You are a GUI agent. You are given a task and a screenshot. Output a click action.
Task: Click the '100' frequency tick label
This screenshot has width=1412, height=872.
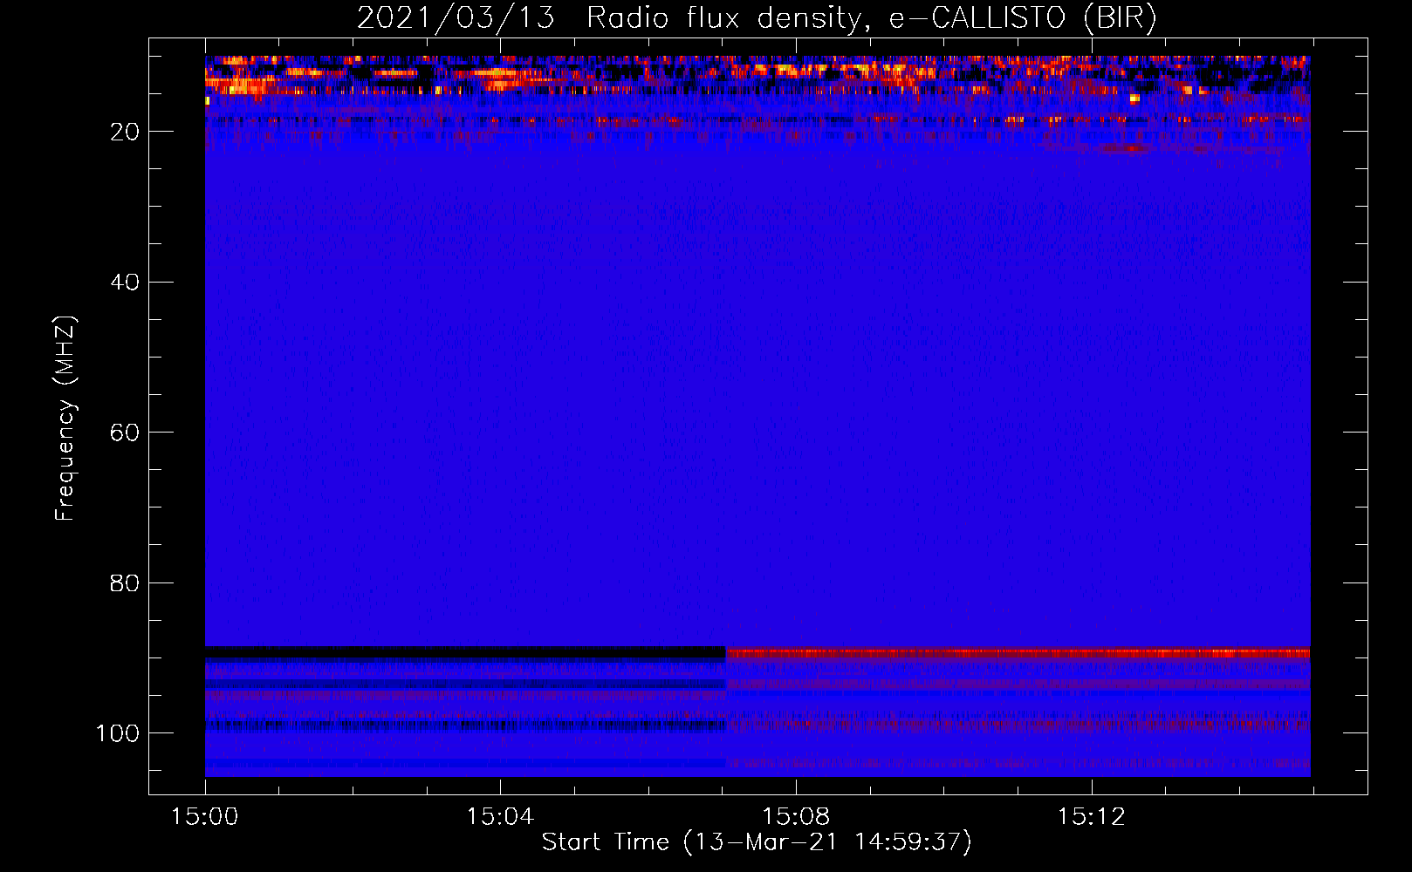click(x=118, y=733)
